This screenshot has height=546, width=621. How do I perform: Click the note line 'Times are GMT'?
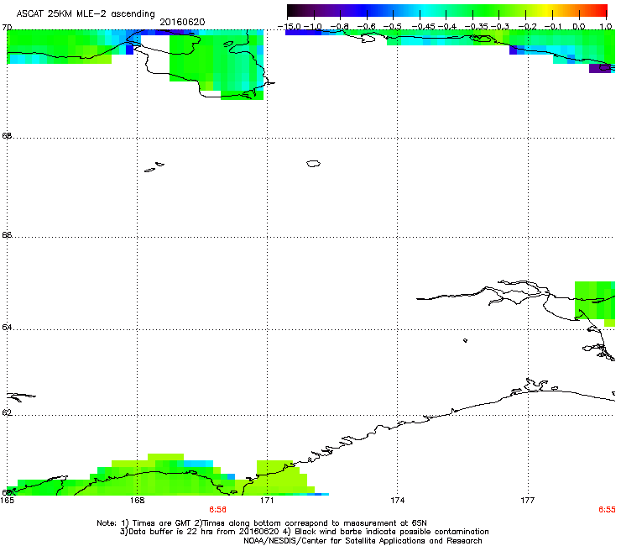click(162, 523)
